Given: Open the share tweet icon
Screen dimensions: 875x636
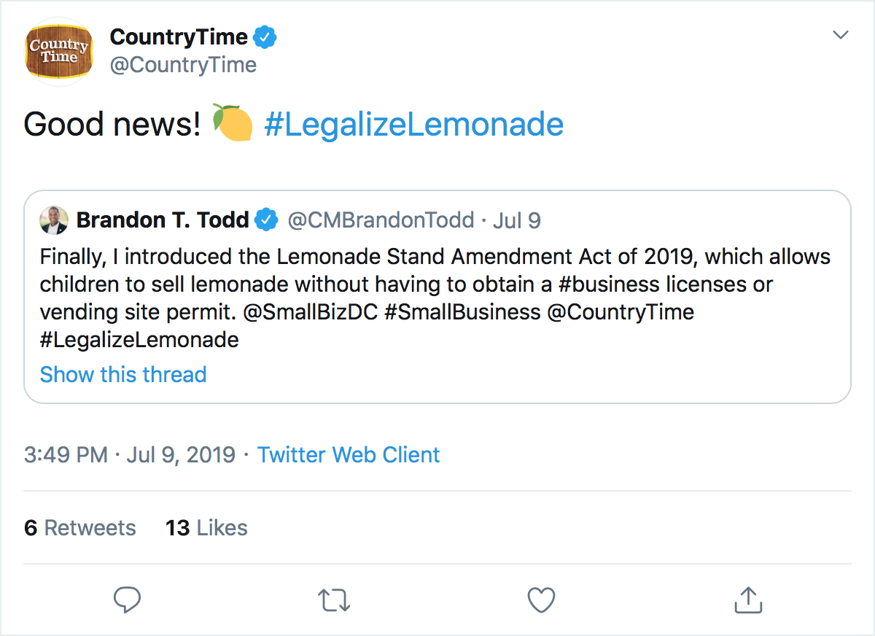Looking at the screenshot, I should 747,600.
